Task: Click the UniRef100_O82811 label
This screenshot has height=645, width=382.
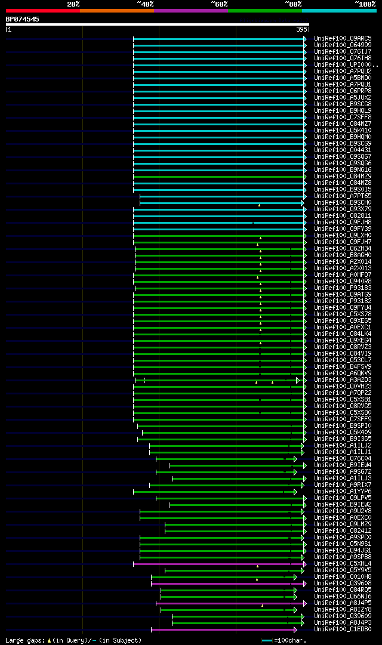Action: click(343, 216)
